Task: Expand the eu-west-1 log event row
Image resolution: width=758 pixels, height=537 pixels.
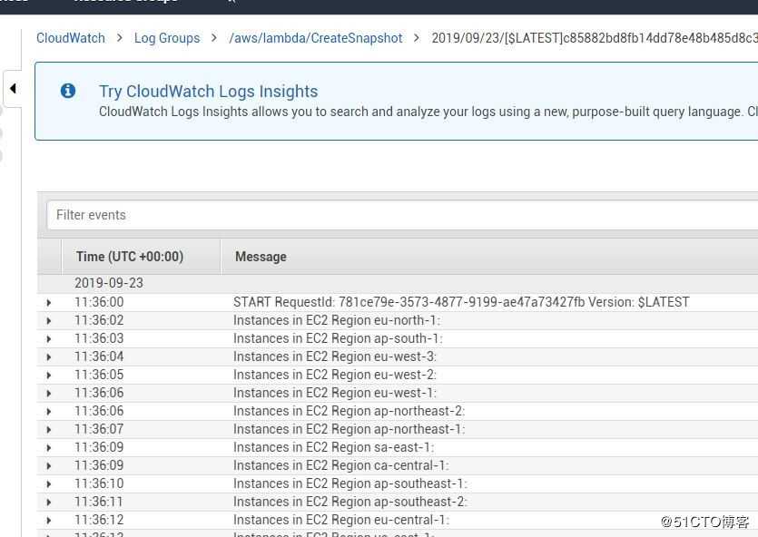Action: pyautogui.click(x=49, y=393)
